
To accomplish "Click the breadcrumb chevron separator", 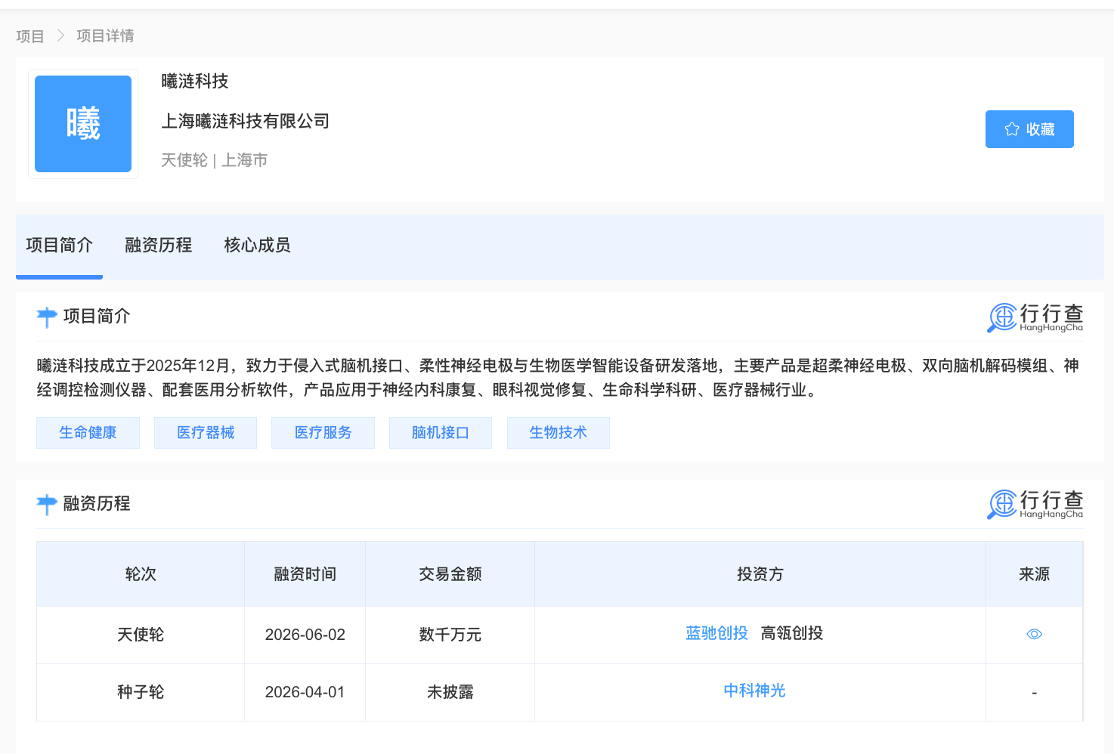I will [60, 36].
